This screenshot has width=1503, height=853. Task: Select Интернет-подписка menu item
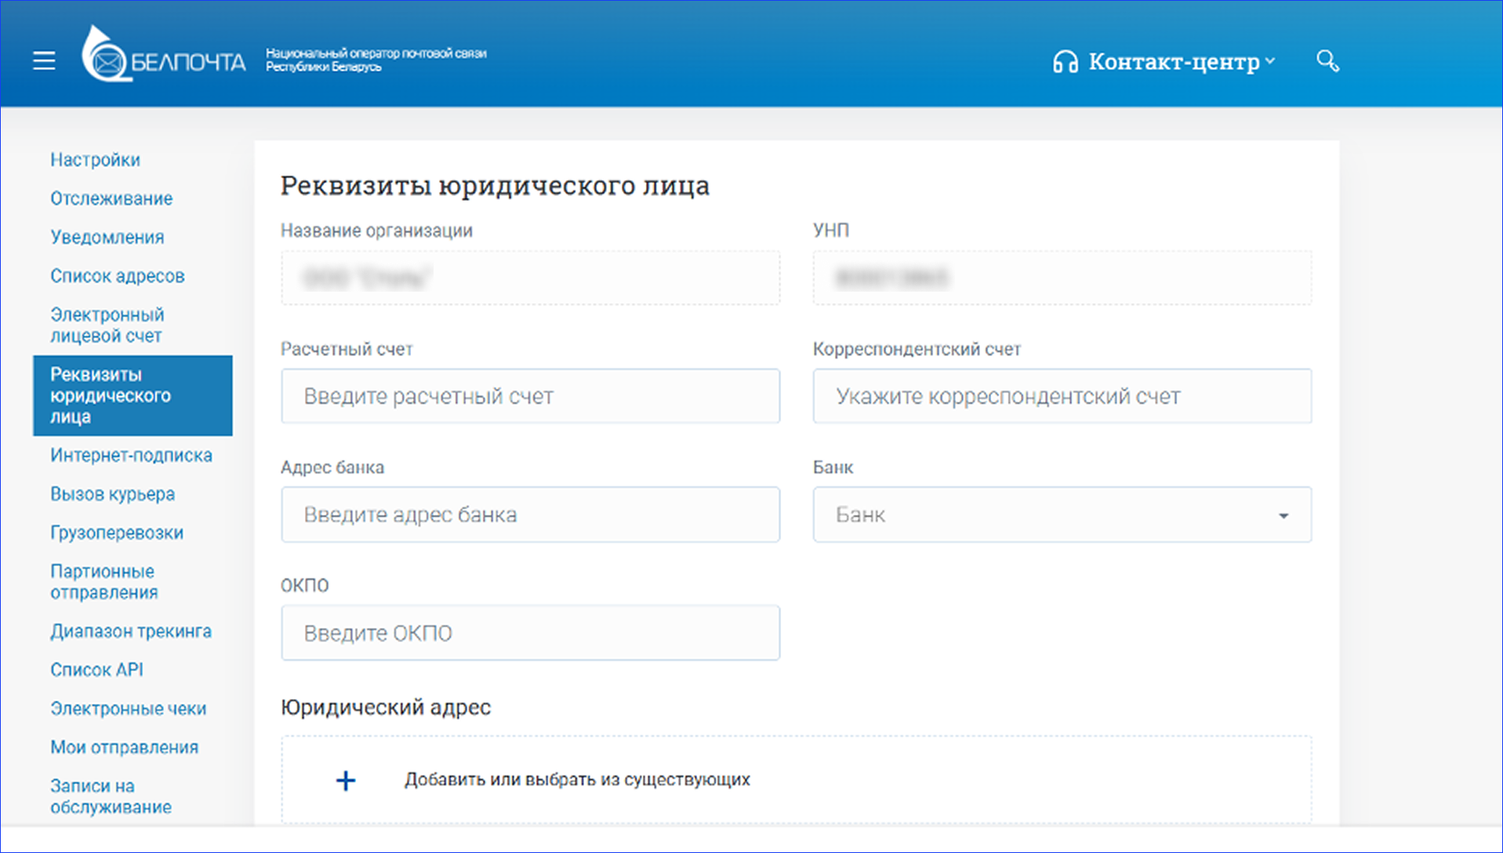[131, 455]
